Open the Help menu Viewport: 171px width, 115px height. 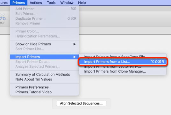[82, 3]
